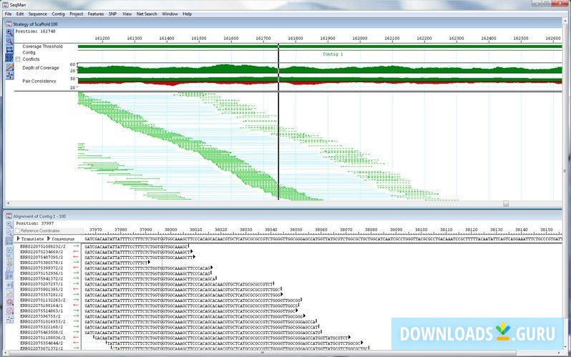Screen dimensions: 571x357
Task: Click the crosshair icon in Alignment toolbar
Action: [9, 321]
